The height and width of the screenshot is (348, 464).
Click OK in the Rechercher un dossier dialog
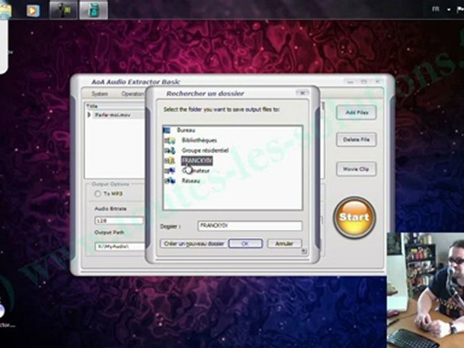[246, 244]
